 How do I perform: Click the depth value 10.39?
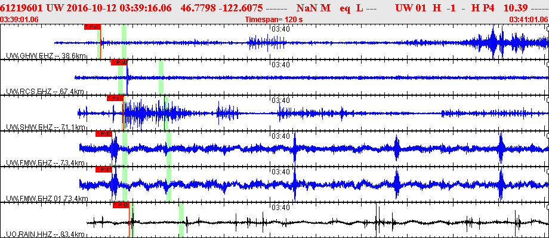[516, 8]
